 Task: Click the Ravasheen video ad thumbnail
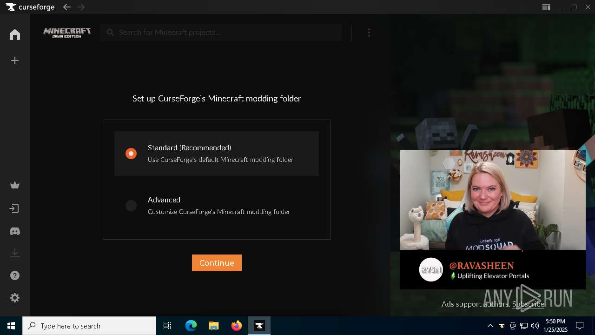pyautogui.click(x=493, y=200)
